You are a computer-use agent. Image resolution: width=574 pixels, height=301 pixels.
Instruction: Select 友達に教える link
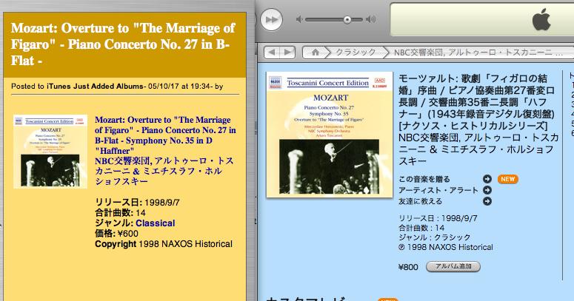coord(420,201)
